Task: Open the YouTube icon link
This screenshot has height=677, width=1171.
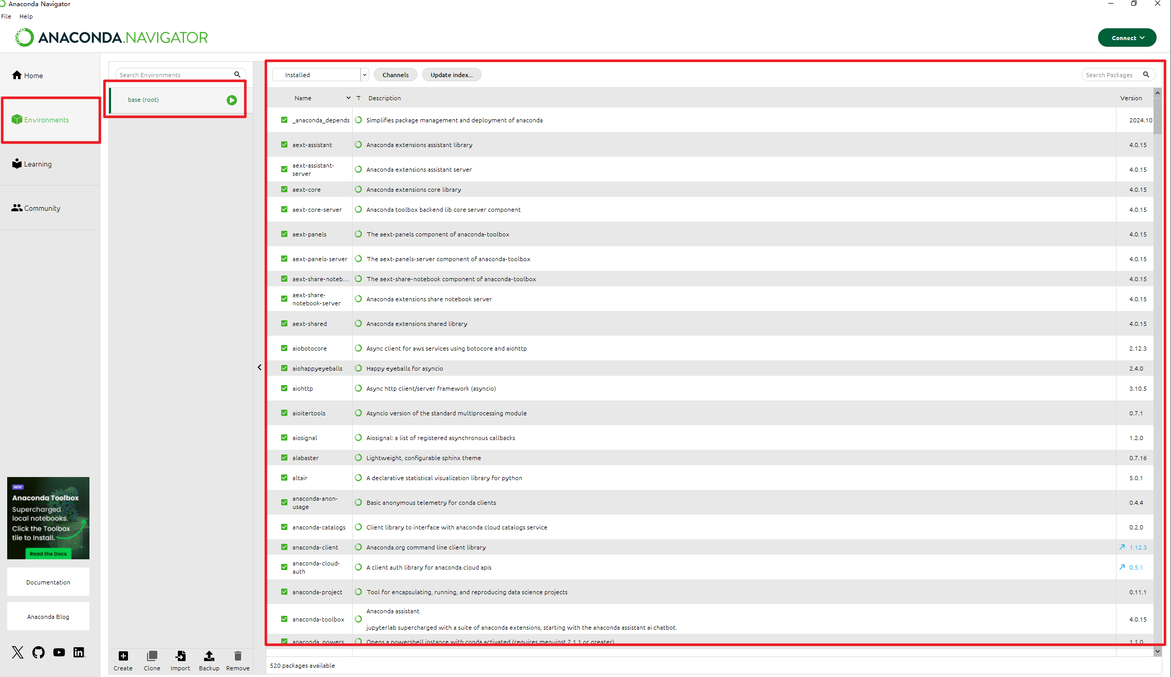Action: click(x=59, y=652)
